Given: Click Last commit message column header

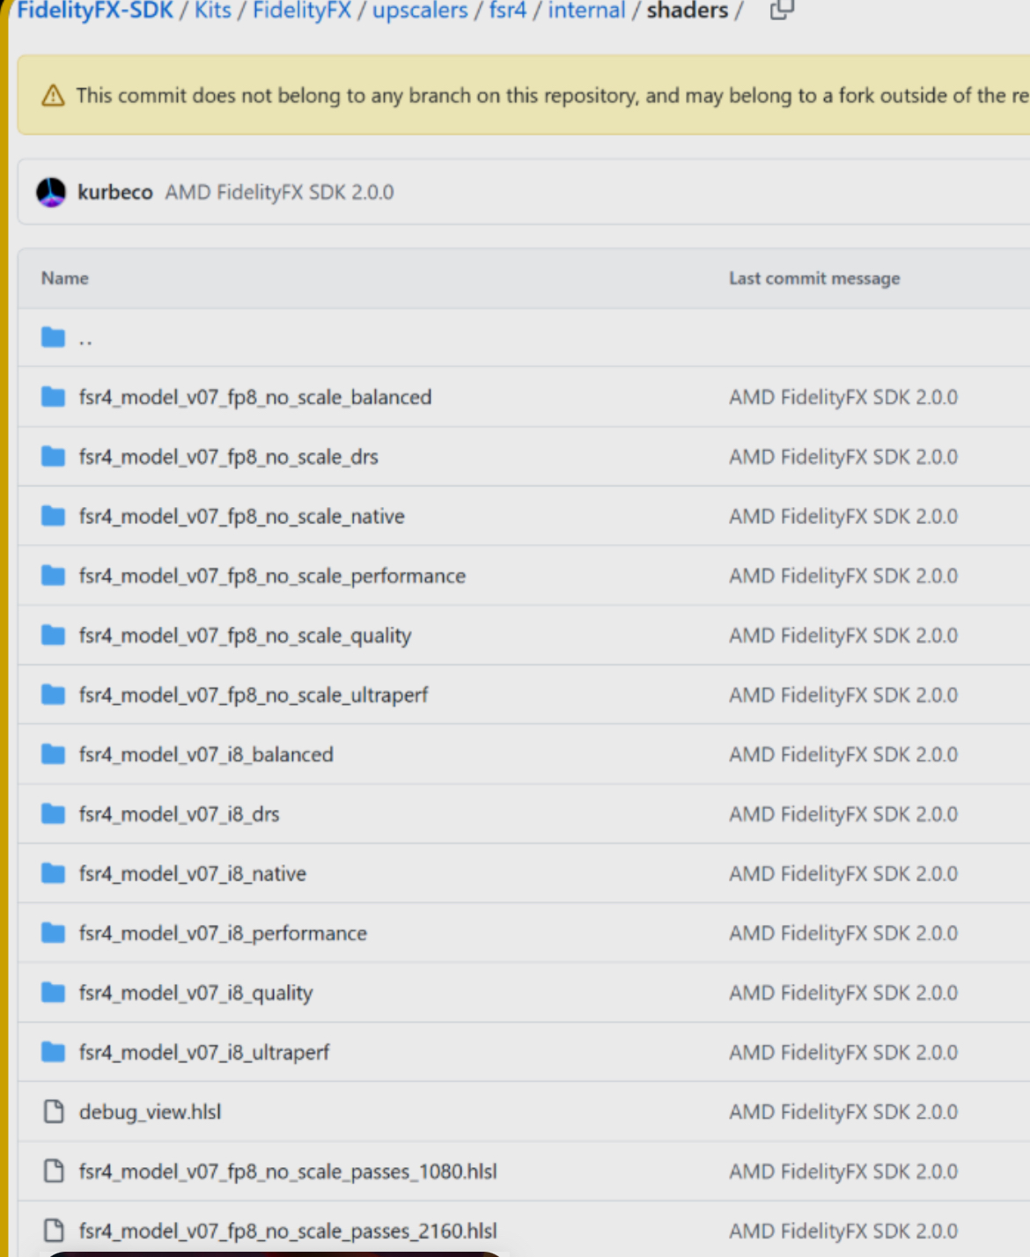Looking at the screenshot, I should point(814,278).
